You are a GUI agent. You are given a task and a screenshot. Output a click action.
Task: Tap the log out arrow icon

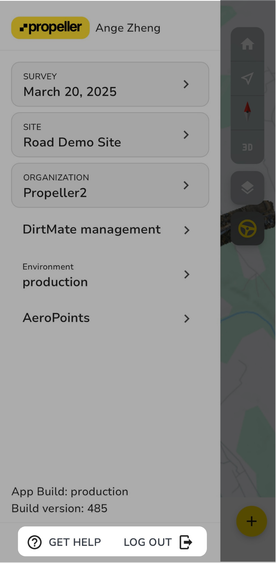coord(185,542)
